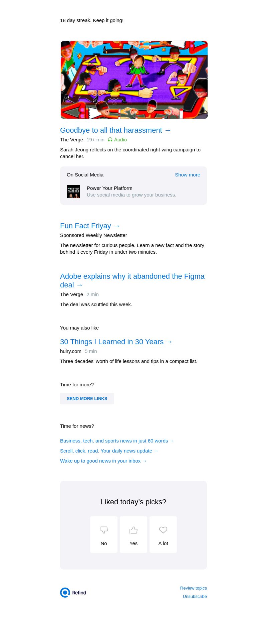Open Wake up to good news link
The width and height of the screenshot is (267, 631).
(103, 461)
